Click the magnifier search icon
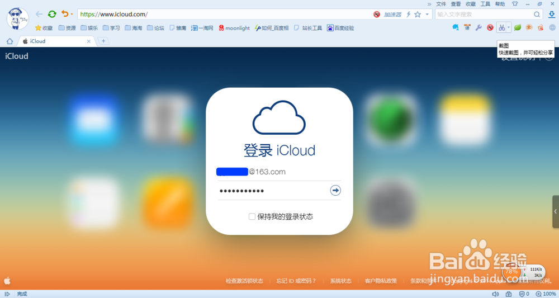This screenshot has height=298, width=559. click(x=537, y=15)
